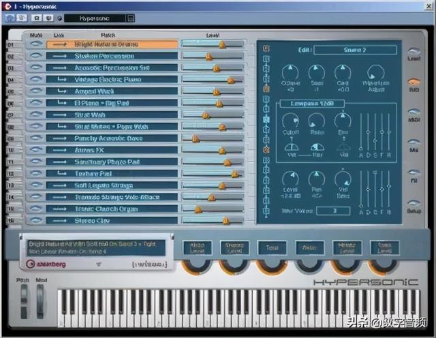436x338 pixels.
Task: Open patch menu for Tronic Church Organ
Action: pos(112,209)
